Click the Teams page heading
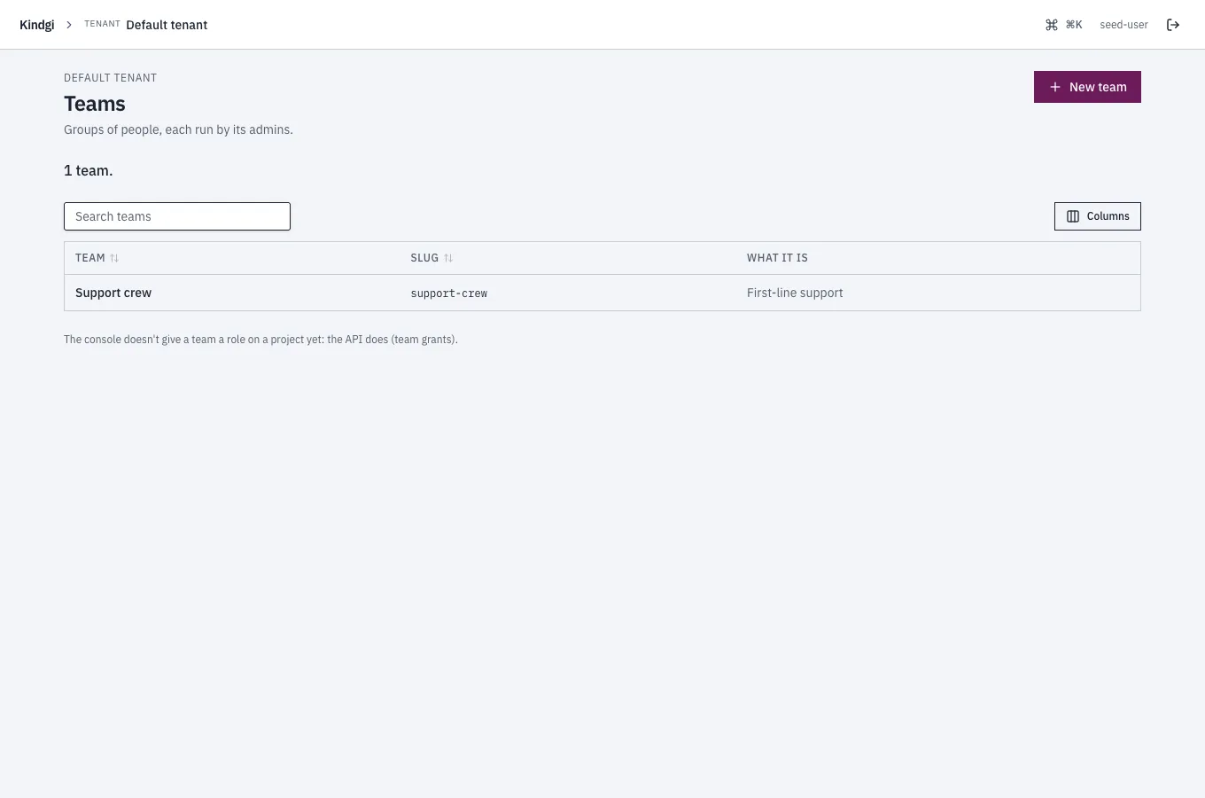1205x798 pixels. click(95, 104)
